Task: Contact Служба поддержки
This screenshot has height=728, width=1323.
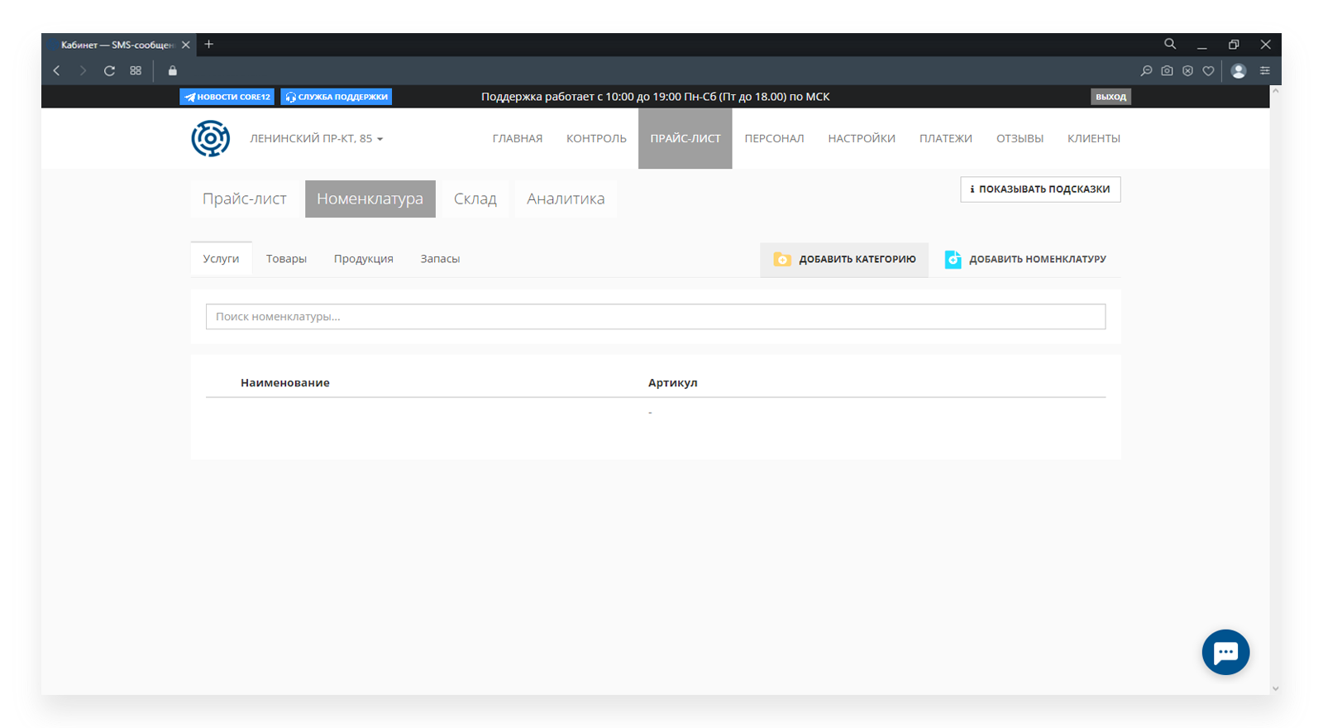Action: tap(336, 97)
